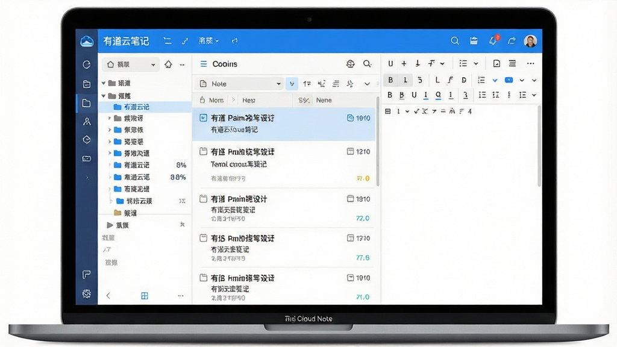Open the chevron next to strikethrough F icon
Viewport: 617px width, 347px height.
pos(442,64)
